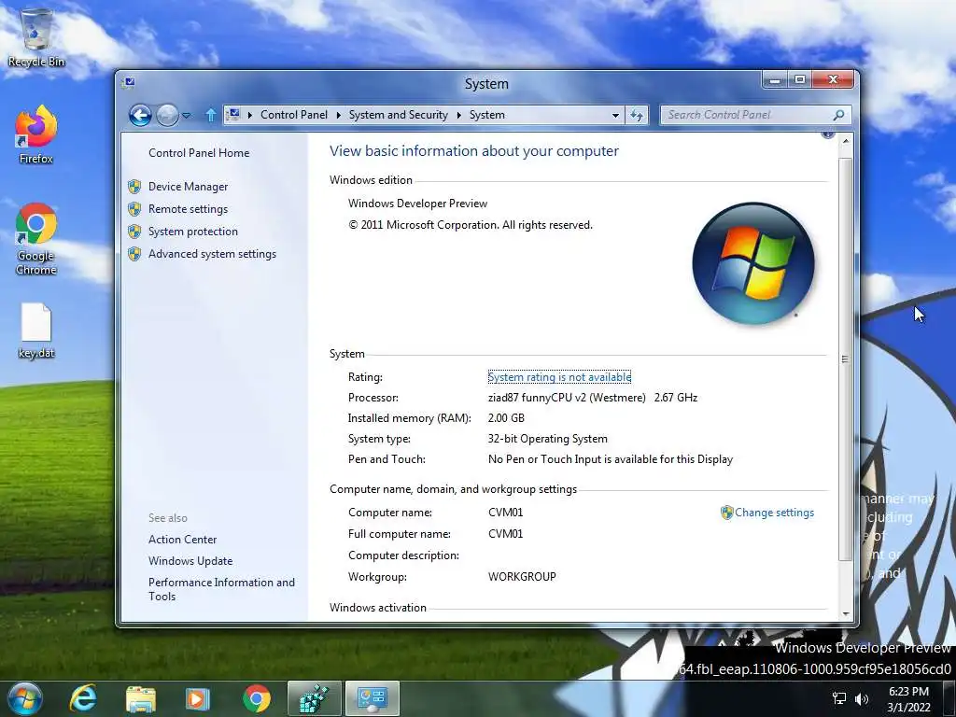
Task: Click Windows logo image in System
Action: [x=753, y=263]
